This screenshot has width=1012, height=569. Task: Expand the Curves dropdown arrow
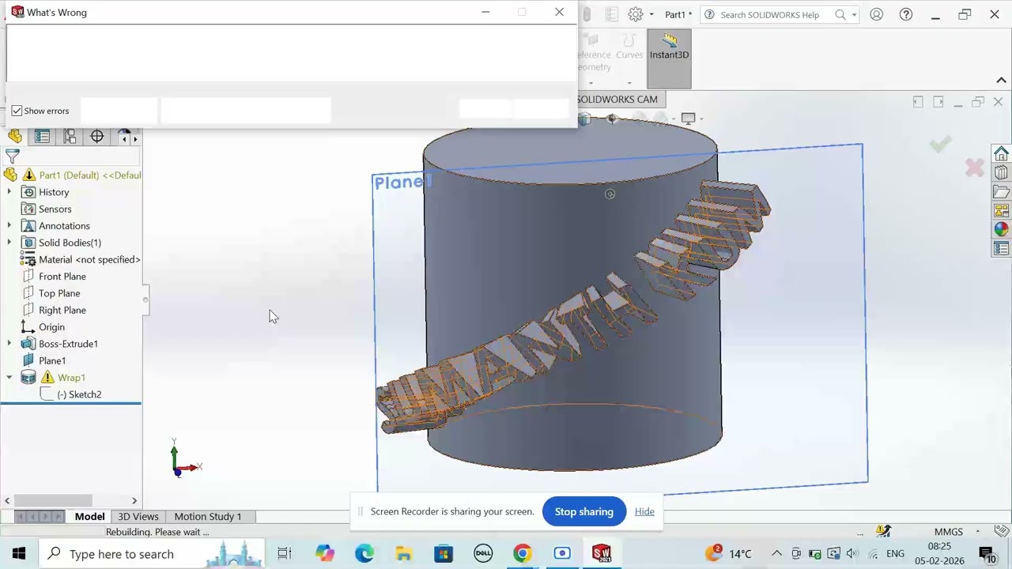pos(629,83)
